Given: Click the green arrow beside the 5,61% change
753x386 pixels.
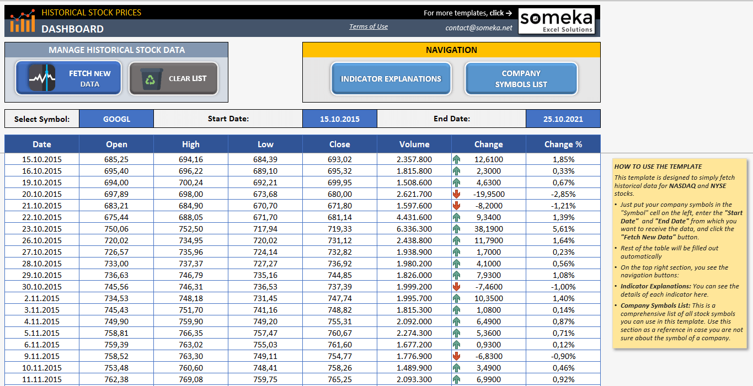Looking at the screenshot, I should 456,228.
